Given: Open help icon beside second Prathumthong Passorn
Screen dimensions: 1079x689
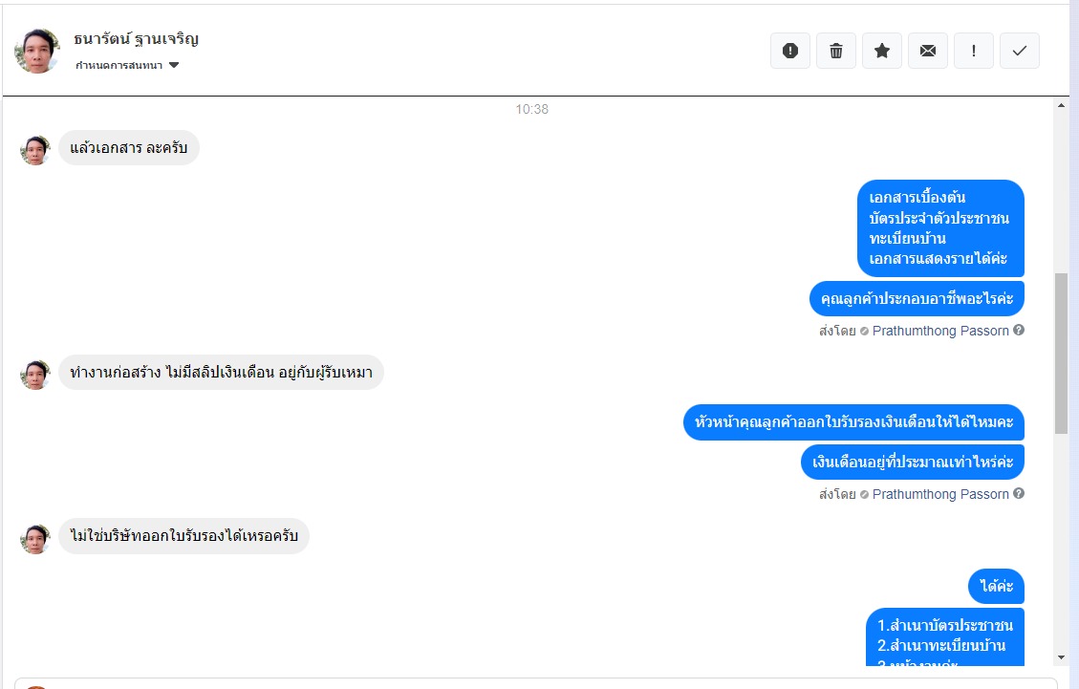Looking at the screenshot, I should (1019, 493).
